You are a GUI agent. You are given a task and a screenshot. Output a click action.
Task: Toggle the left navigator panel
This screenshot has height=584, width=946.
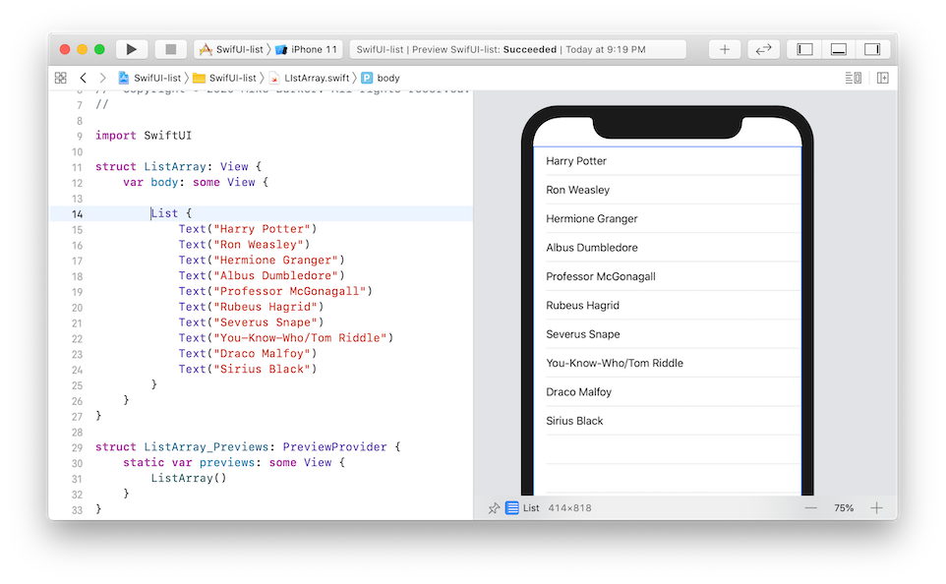click(x=804, y=49)
